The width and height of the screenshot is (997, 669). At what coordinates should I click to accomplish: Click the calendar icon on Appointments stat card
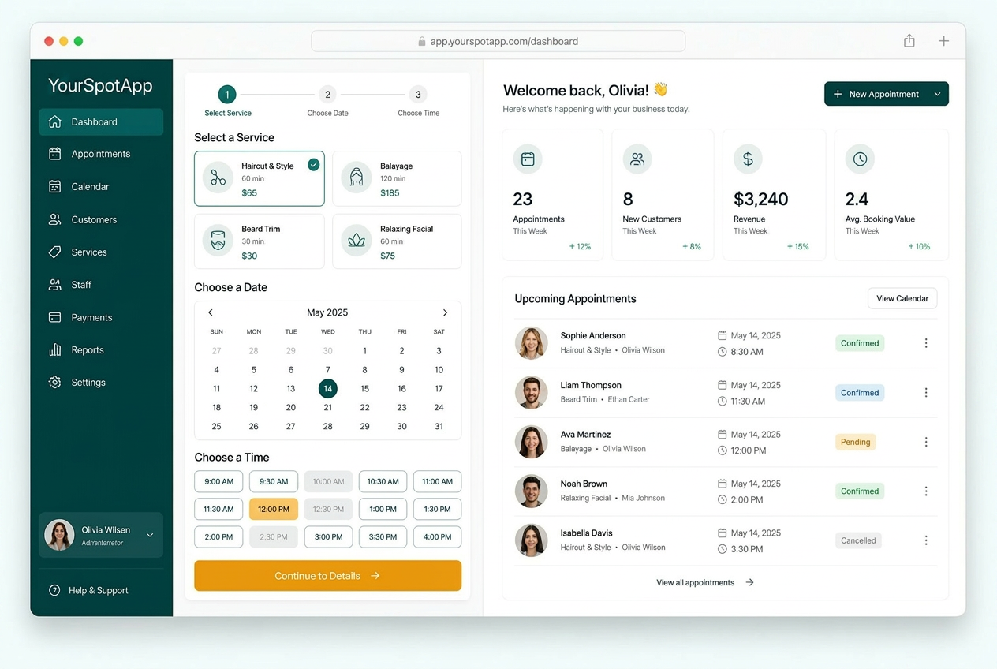528,159
